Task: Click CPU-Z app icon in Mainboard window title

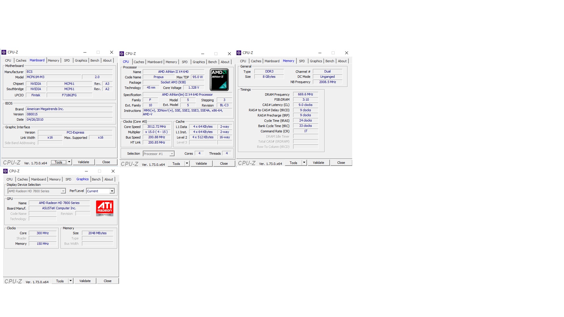Action: (4, 52)
